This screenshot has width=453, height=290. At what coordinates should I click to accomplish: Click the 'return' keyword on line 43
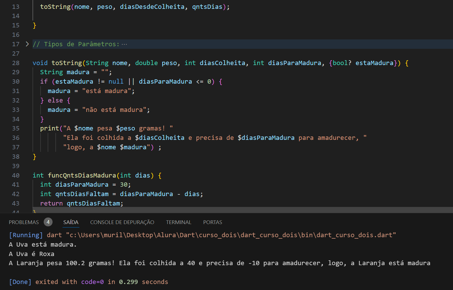[x=51, y=203]
